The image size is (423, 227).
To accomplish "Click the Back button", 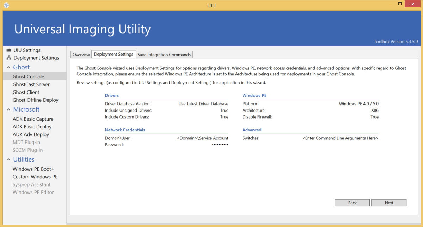I will [x=352, y=203].
